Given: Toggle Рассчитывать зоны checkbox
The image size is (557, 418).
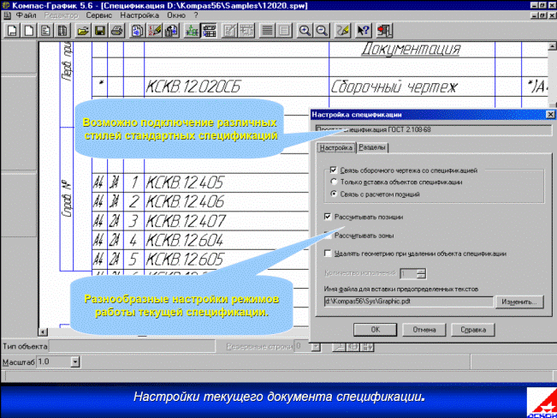Looking at the screenshot, I should (328, 236).
